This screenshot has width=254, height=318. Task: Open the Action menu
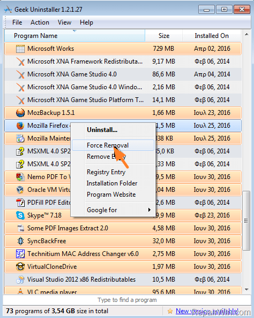point(40,22)
